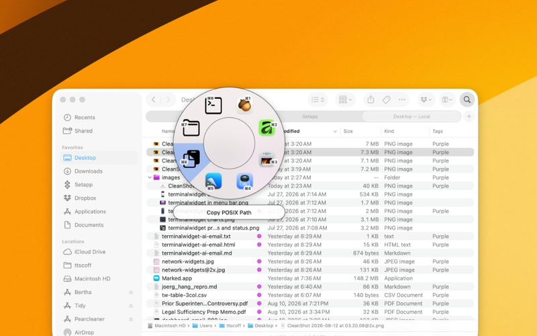
Task: Choose the Acorn app icon in the radial menu
Action: point(244,105)
